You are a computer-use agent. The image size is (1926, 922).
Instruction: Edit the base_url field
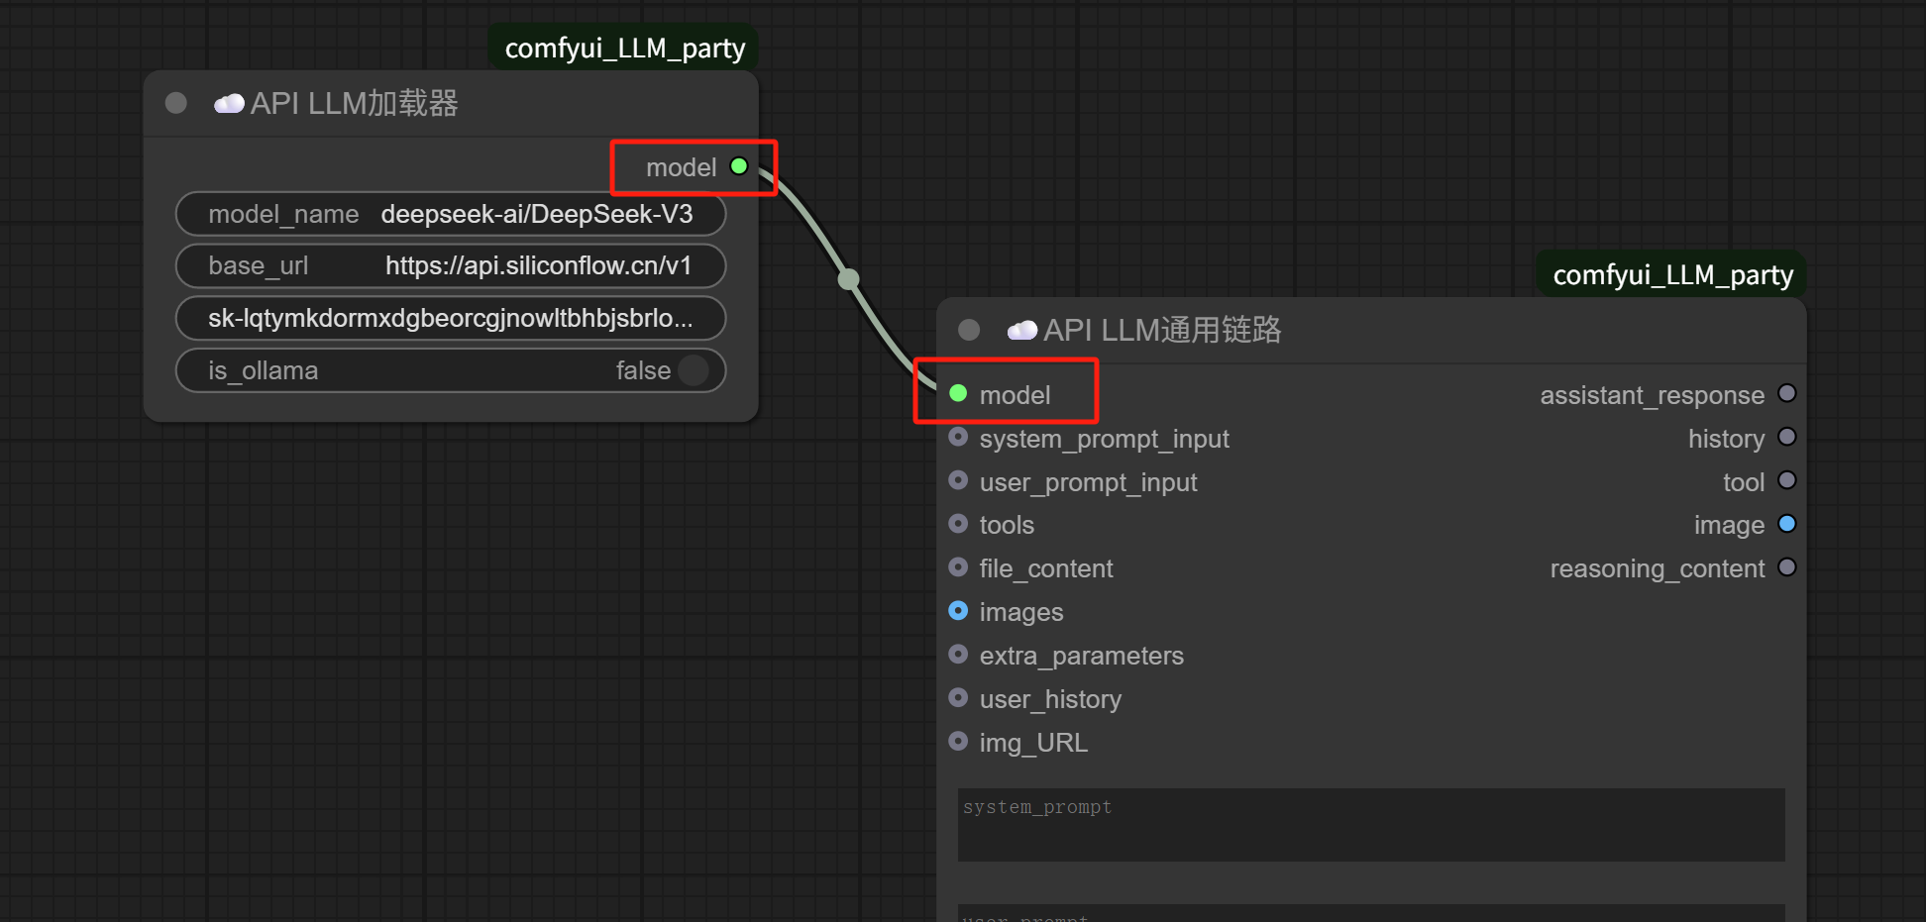click(451, 265)
